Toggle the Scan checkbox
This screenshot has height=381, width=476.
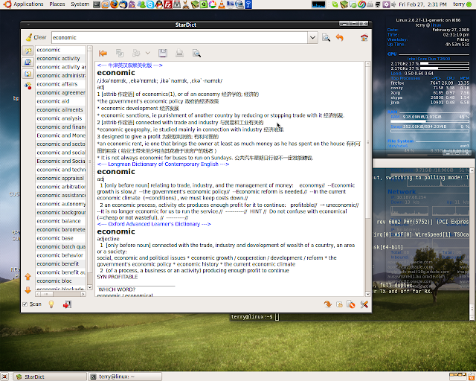coord(25,304)
